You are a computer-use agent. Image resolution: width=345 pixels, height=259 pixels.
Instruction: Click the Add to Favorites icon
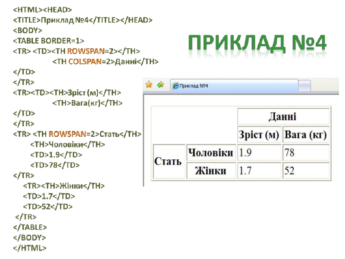pos(160,85)
